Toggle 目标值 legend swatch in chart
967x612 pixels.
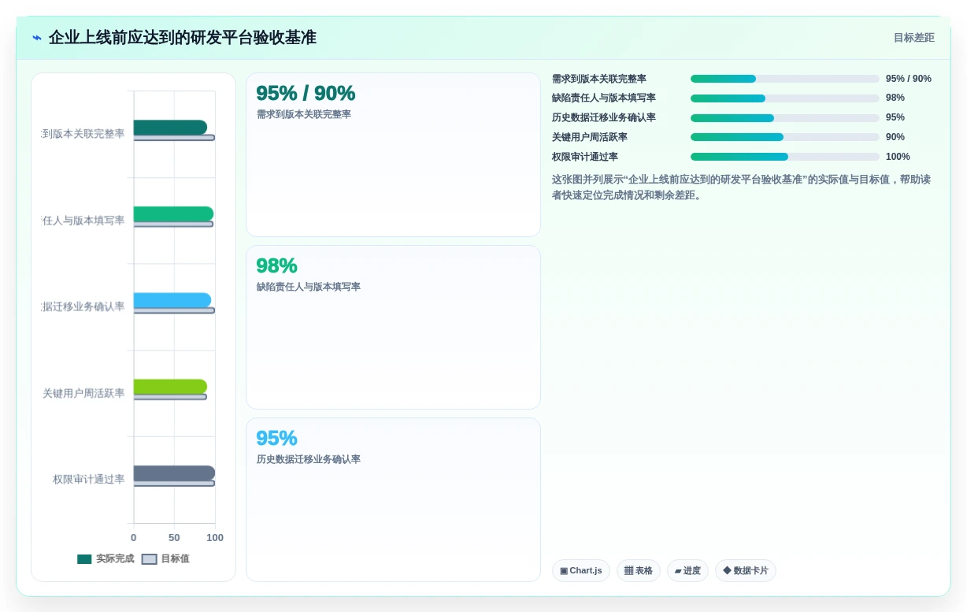point(150,559)
